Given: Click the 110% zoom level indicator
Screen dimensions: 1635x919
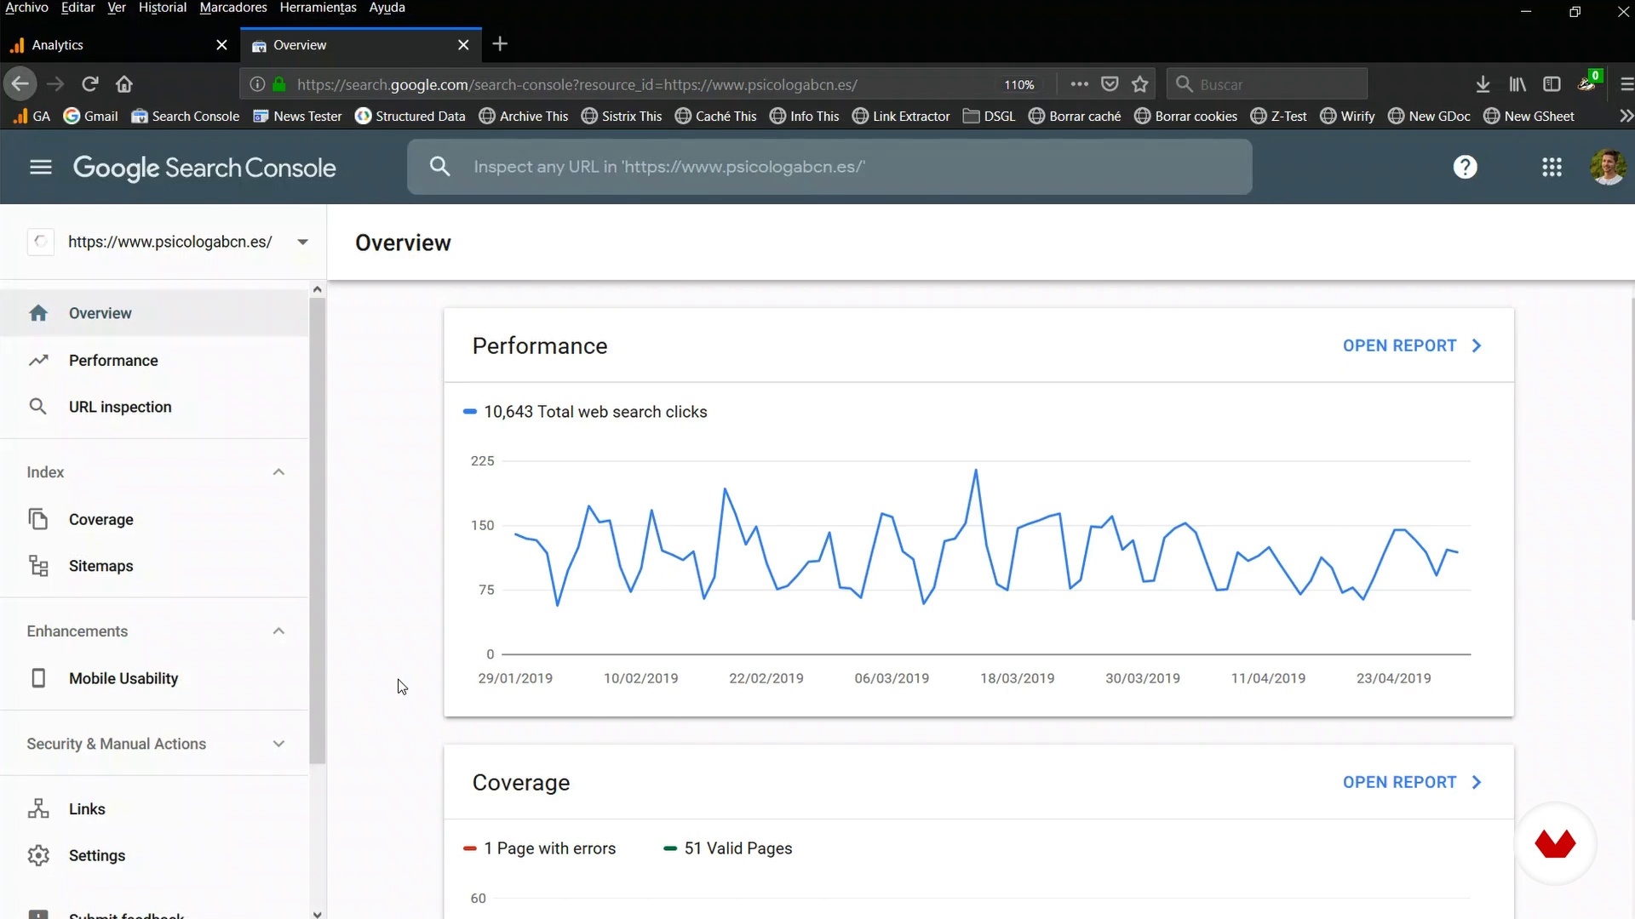Looking at the screenshot, I should click(1018, 84).
